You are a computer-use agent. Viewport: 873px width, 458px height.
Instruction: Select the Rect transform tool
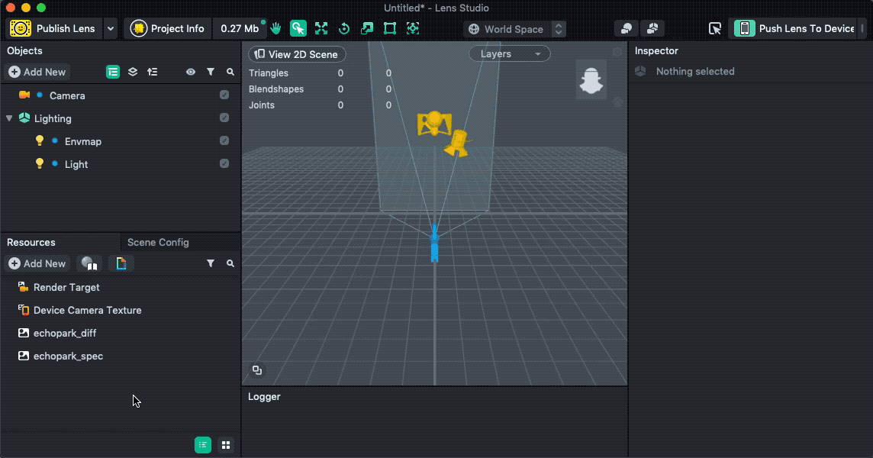pyautogui.click(x=390, y=28)
